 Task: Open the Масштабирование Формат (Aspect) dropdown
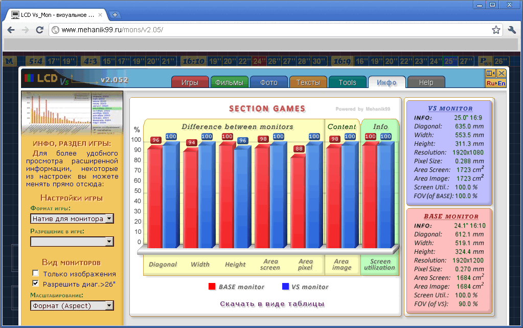(72, 305)
